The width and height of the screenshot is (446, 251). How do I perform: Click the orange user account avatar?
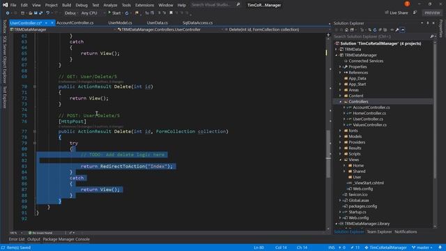point(407,4)
